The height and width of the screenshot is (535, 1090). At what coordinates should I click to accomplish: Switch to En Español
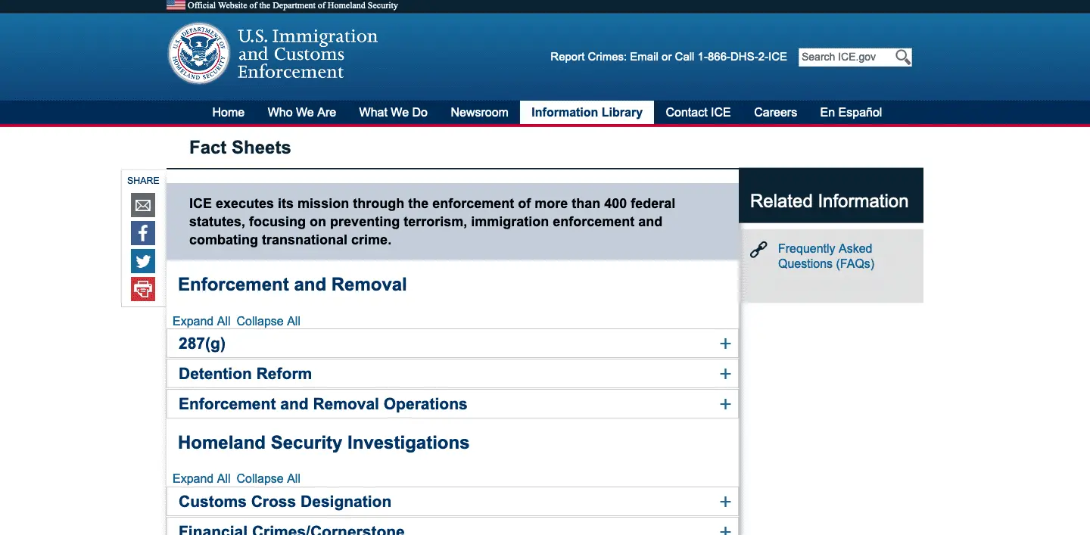click(851, 112)
